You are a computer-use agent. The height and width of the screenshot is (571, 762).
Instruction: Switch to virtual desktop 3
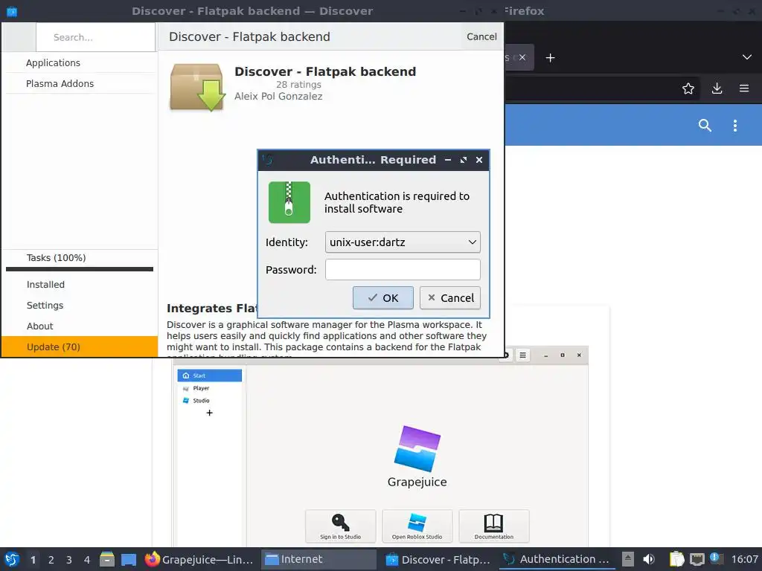pos(69,560)
